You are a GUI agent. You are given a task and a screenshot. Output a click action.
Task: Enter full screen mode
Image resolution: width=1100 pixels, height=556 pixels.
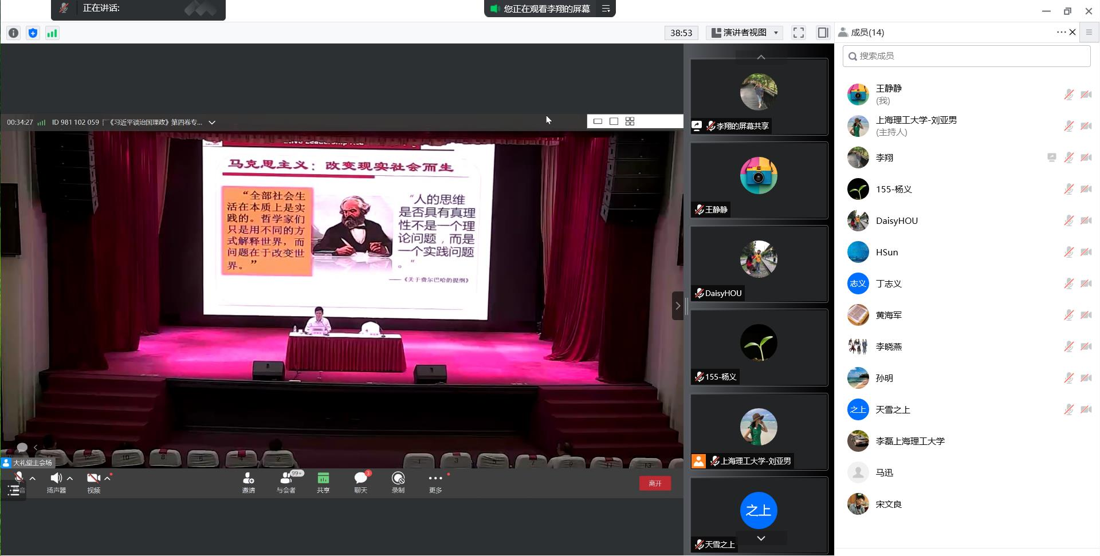[798, 33]
